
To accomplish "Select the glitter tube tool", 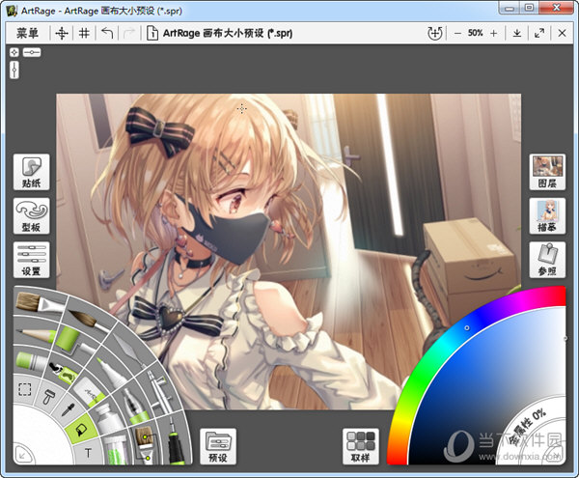I will tap(118, 450).
